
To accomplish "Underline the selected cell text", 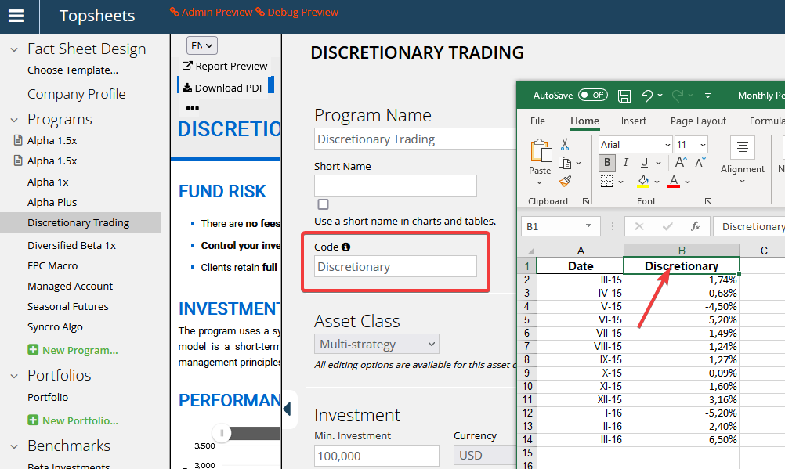I will tap(644, 163).
